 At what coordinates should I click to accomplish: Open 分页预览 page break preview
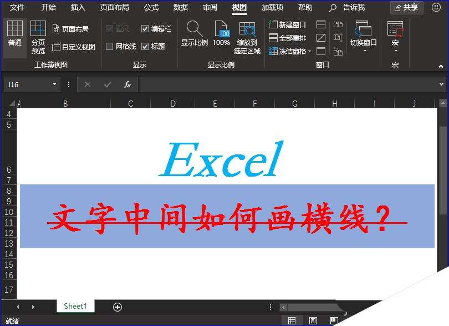click(38, 37)
